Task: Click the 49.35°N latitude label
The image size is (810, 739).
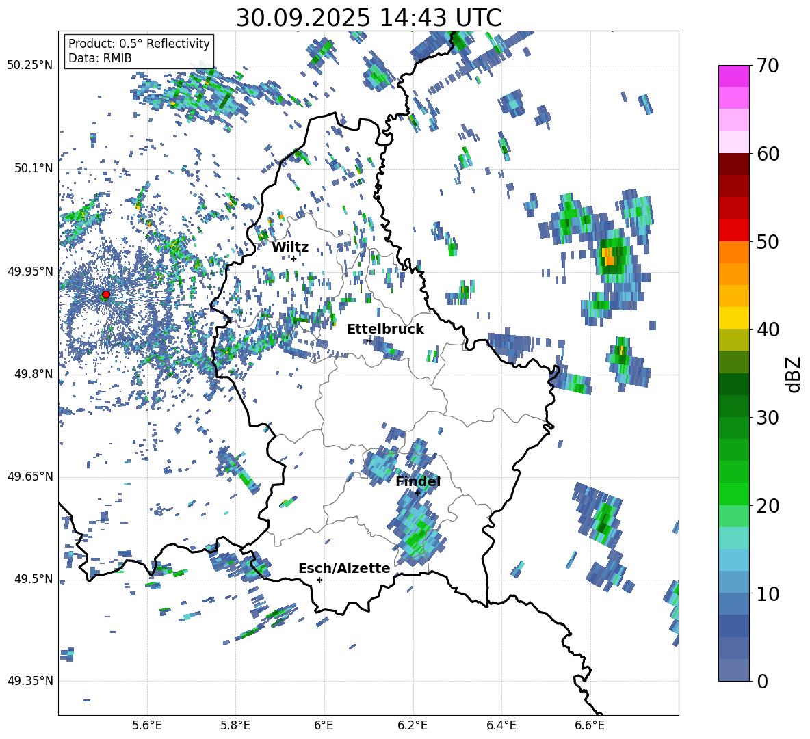Action: 30,681
